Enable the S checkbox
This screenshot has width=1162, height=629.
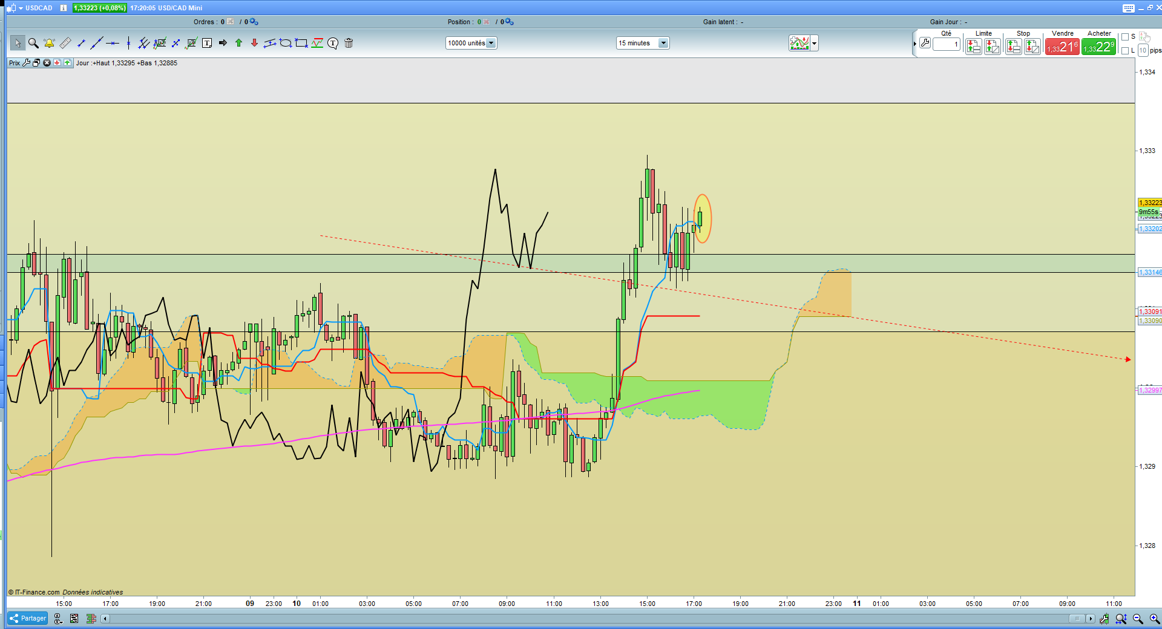tap(1125, 37)
